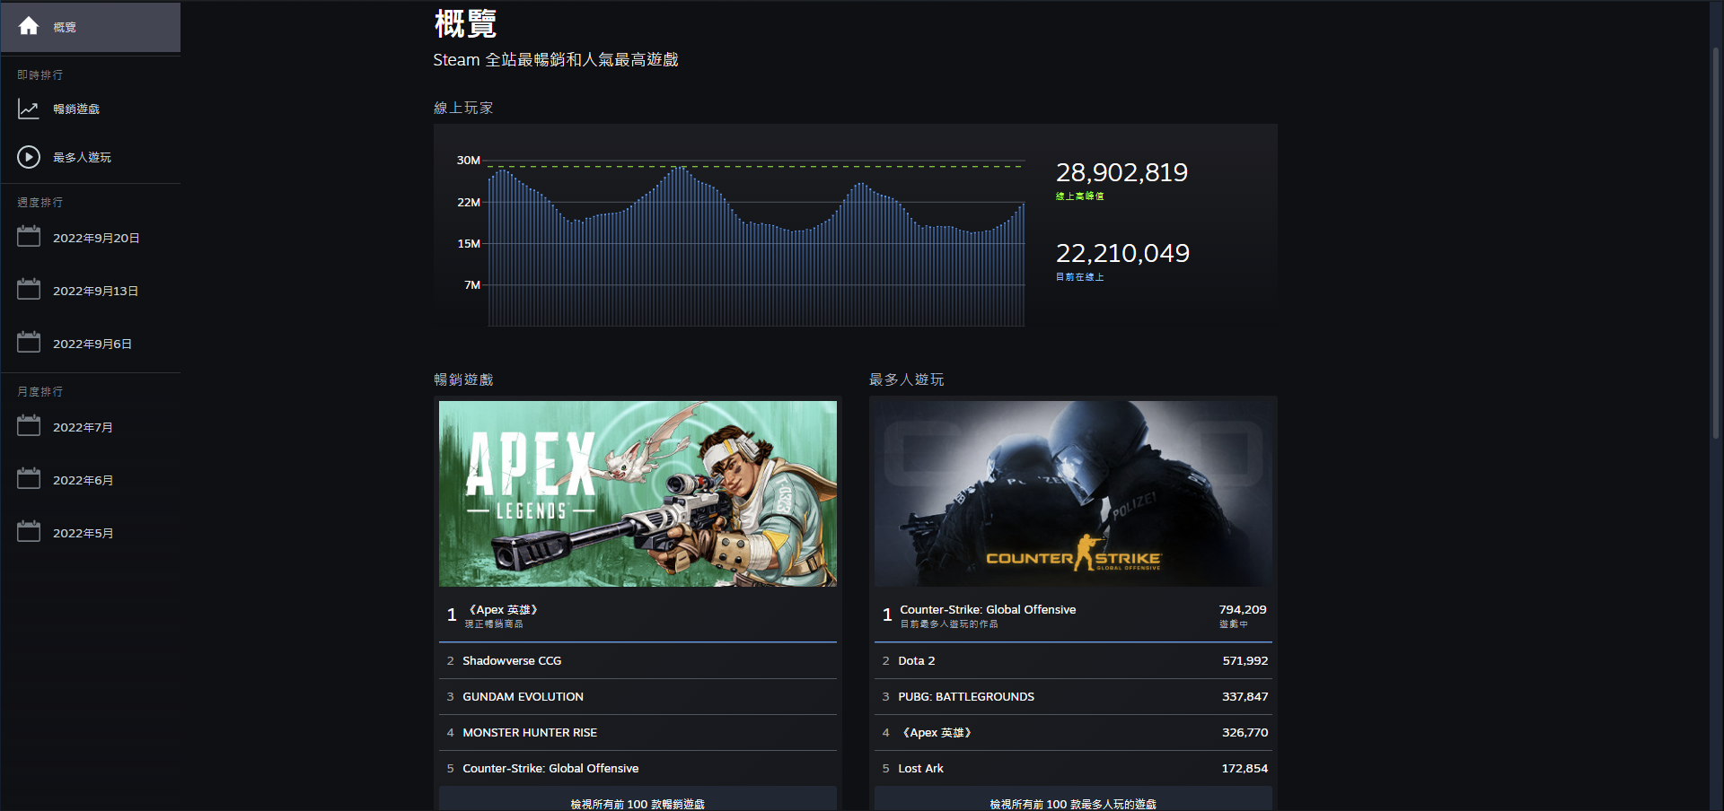The width and height of the screenshot is (1724, 811).
Task: Open PUBG: BATTLEGROUNDS row
Action: coord(1073,696)
